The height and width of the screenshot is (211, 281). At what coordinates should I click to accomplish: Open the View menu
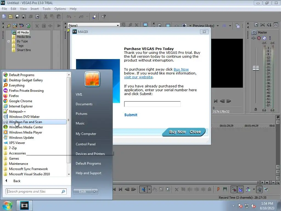click(x=23, y=9)
